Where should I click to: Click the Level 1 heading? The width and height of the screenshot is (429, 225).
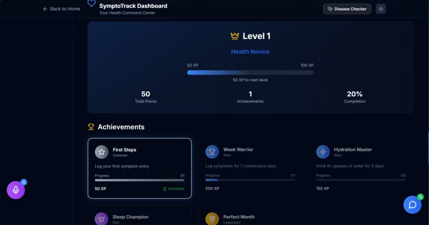click(x=257, y=36)
